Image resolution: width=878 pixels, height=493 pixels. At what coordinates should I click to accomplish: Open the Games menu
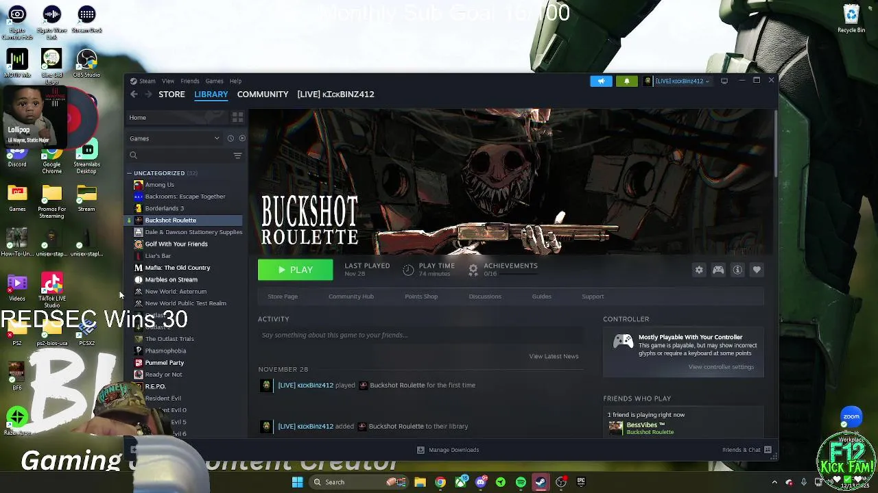pos(215,81)
